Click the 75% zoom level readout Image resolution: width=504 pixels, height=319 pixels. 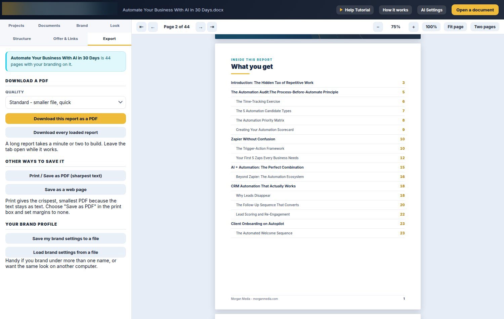(x=396, y=27)
